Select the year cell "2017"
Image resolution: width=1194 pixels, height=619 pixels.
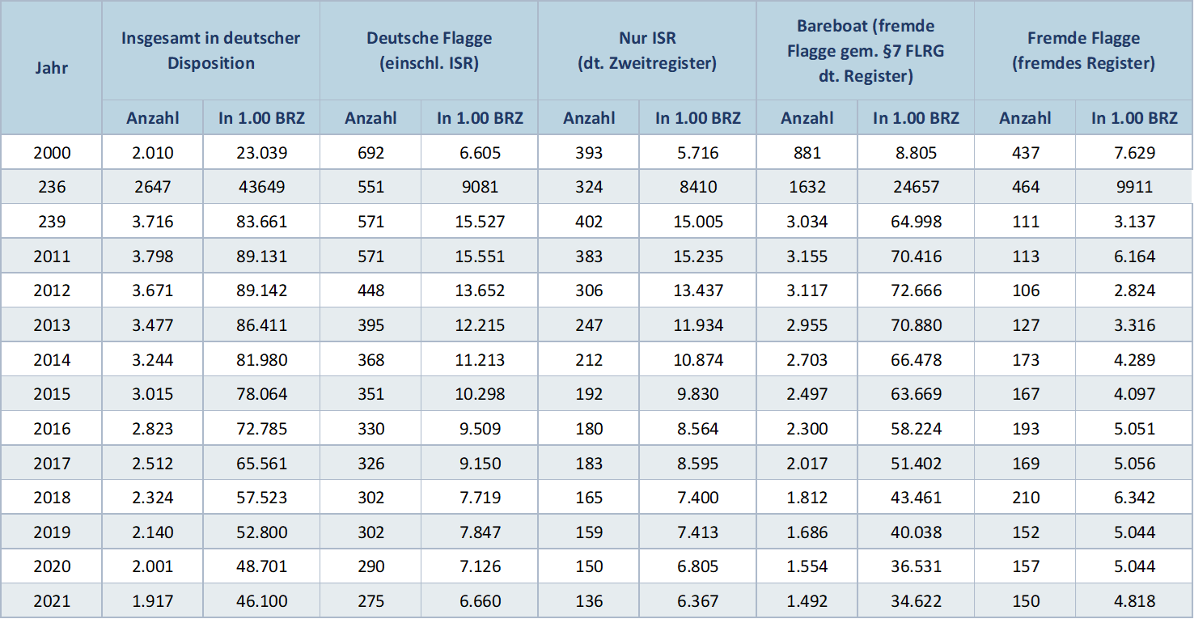tap(52, 464)
